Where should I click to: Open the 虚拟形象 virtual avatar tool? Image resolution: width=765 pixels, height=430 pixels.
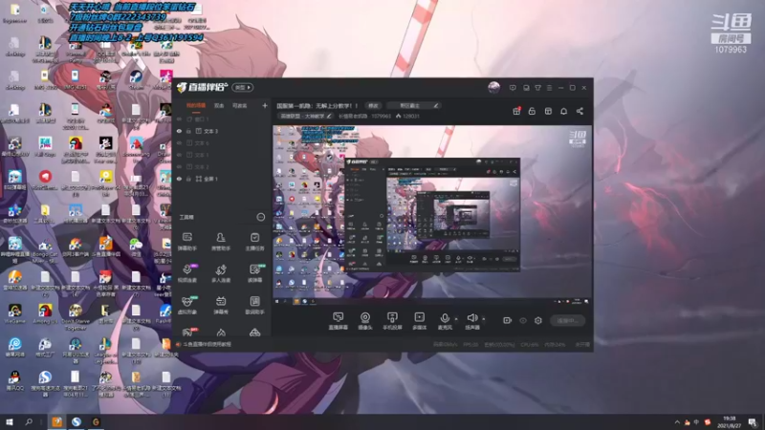point(187,305)
